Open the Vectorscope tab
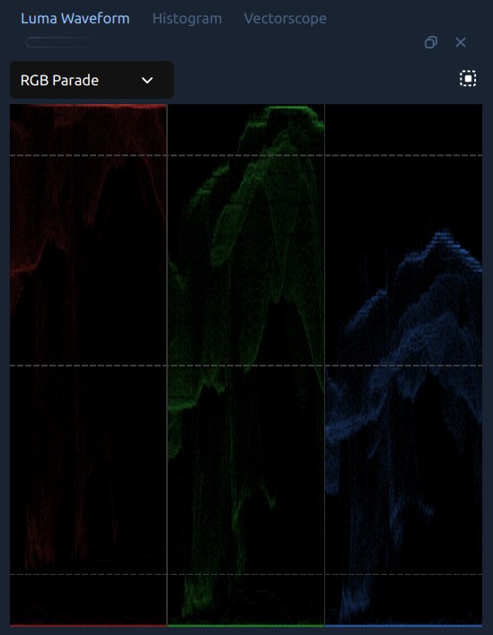Screen dimensions: 493x635 [x=285, y=19]
